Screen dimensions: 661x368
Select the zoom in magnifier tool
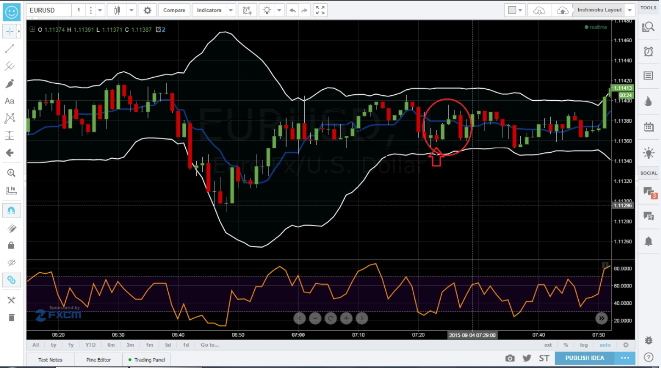point(11,173)
